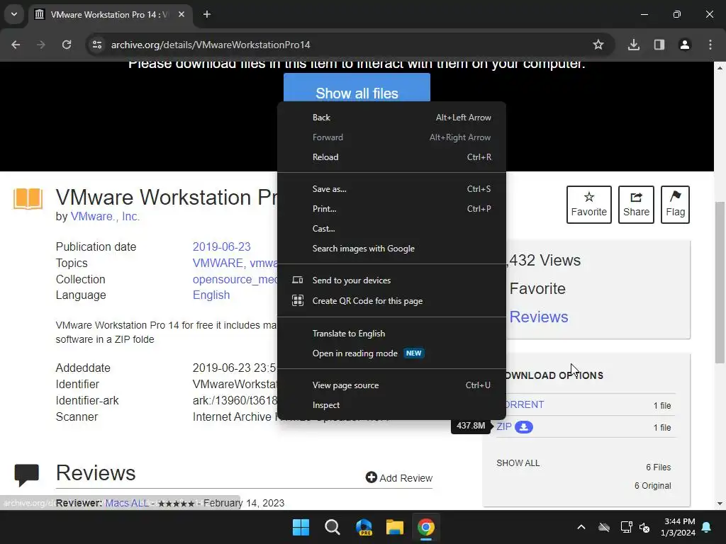The height and width of the screenshot is (544, 726).
Task: Click Chrome taskbar icon
Action: (426, 527)
